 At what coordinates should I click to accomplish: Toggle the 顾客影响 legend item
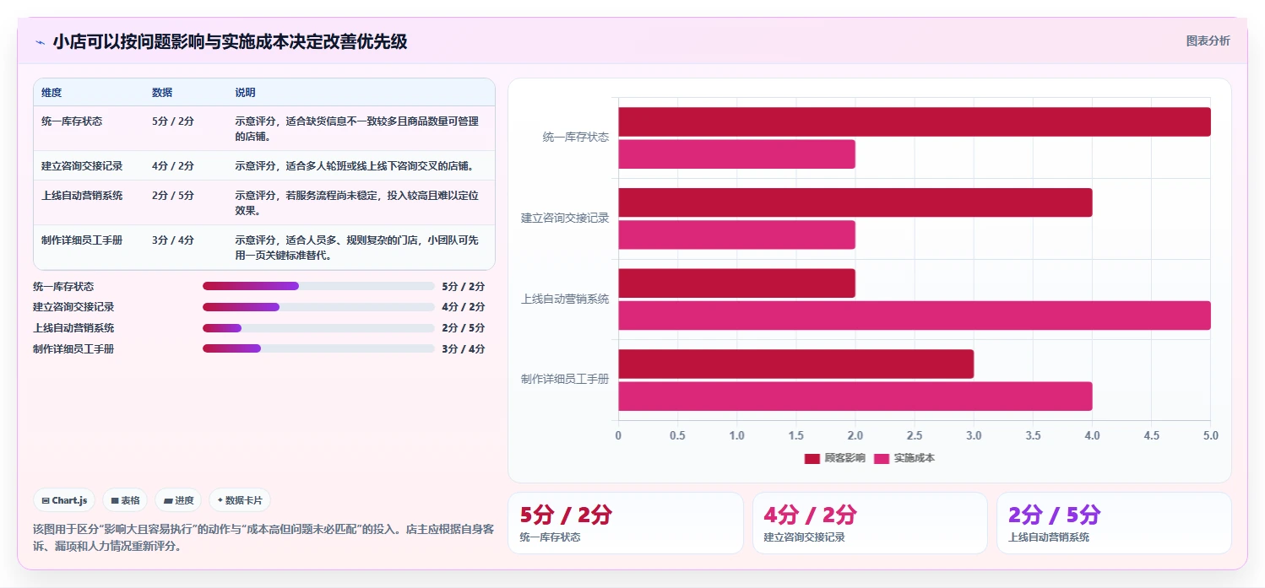click(834, 458)
